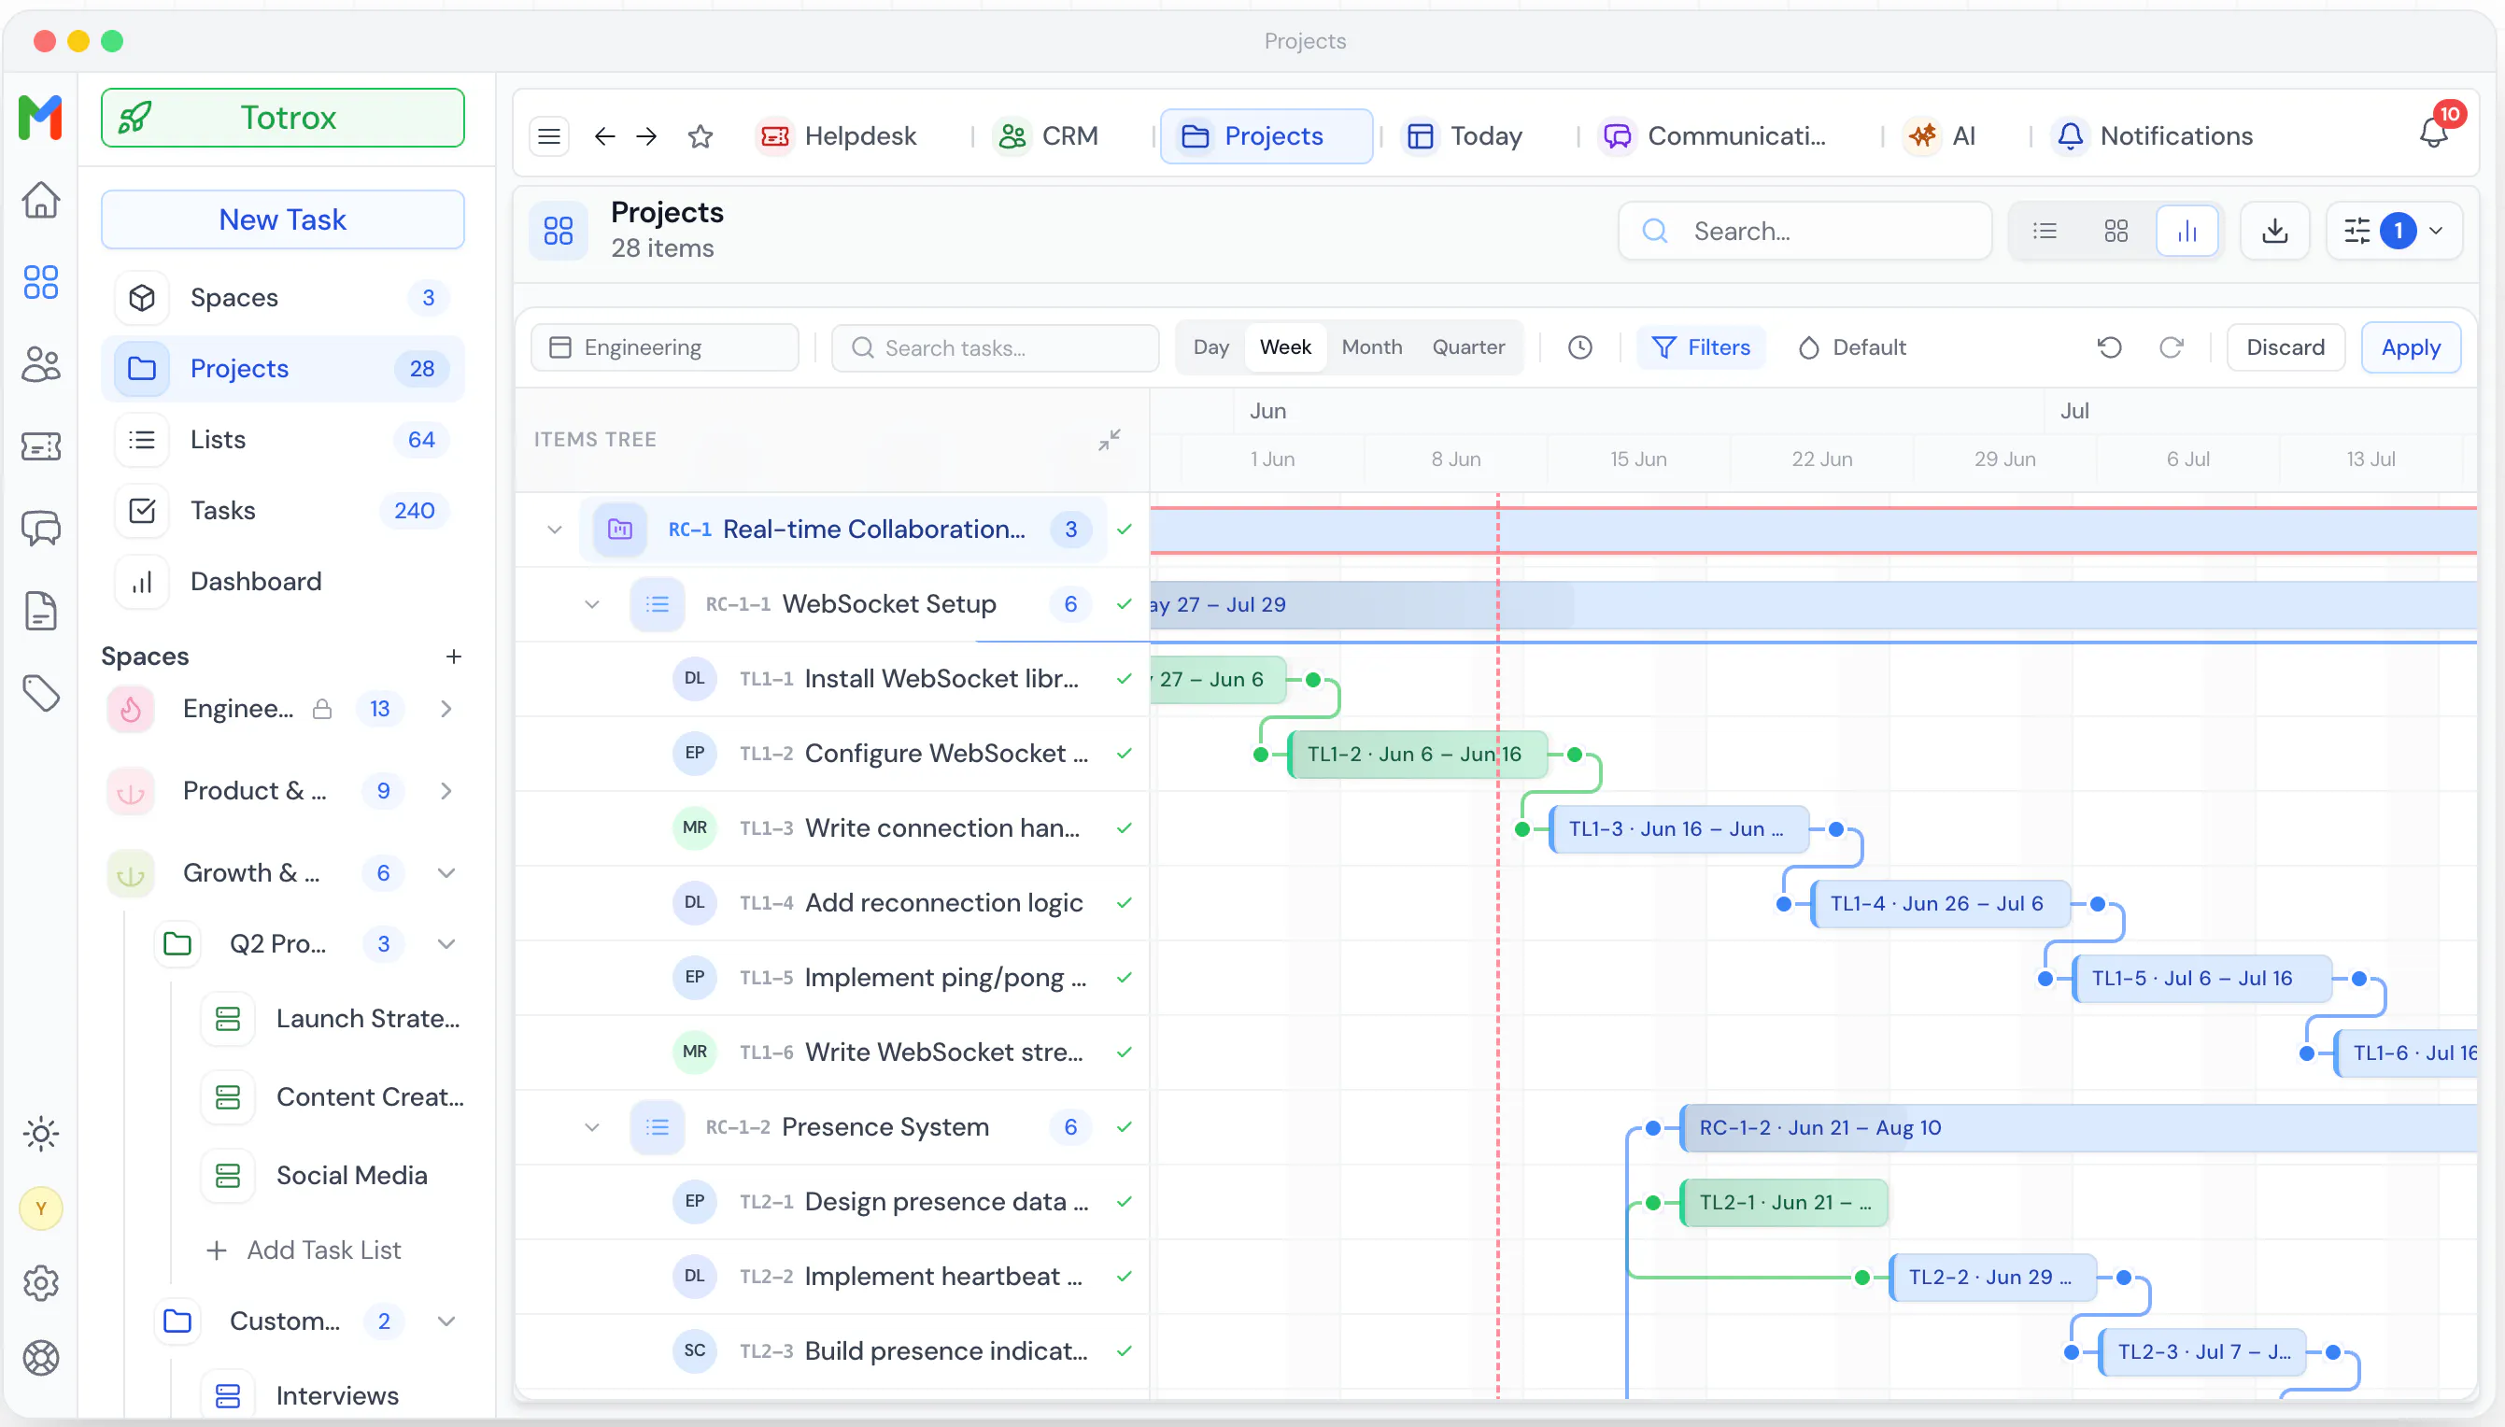
Task: Open settings gear in left rail
Action: tap(40, 1283)
